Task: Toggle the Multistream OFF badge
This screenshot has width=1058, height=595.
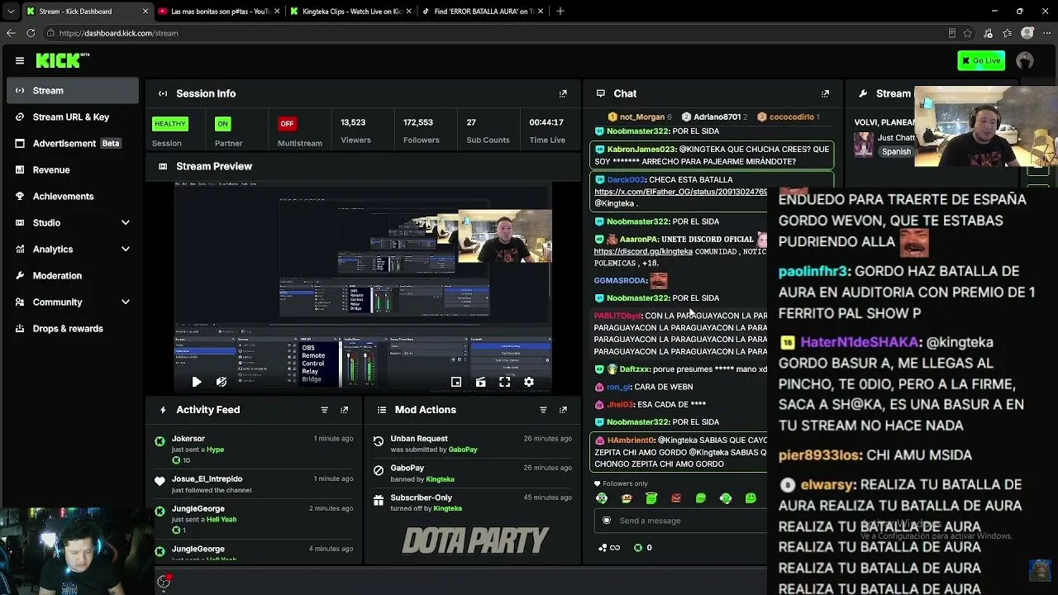Action: [287, 124]
